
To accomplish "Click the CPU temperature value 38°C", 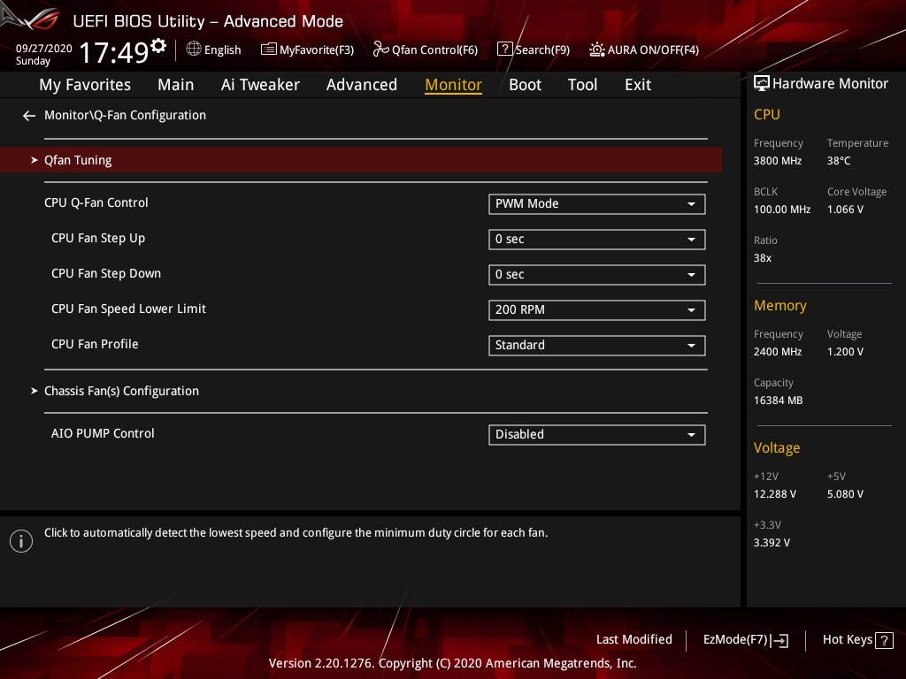I will click(839, 161).
